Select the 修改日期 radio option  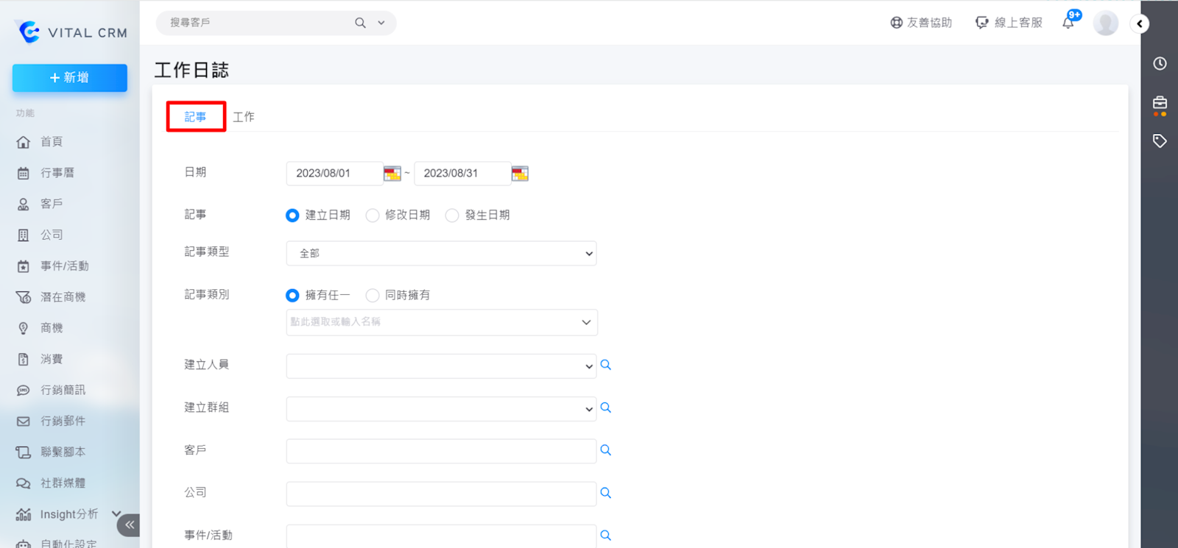click(373, 216)
